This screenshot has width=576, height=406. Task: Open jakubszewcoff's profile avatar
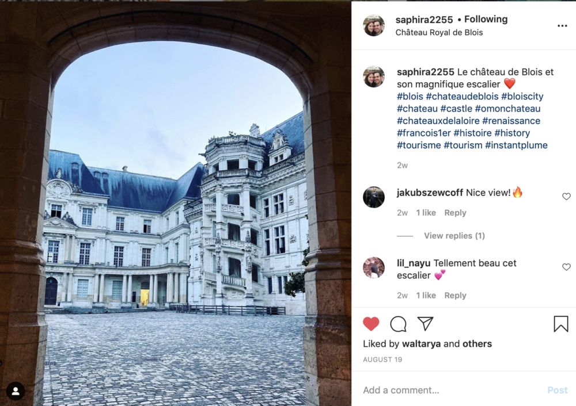pos(374,197)
